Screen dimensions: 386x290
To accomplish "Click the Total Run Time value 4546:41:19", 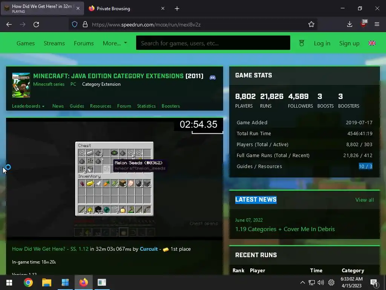I will point(360,133).
